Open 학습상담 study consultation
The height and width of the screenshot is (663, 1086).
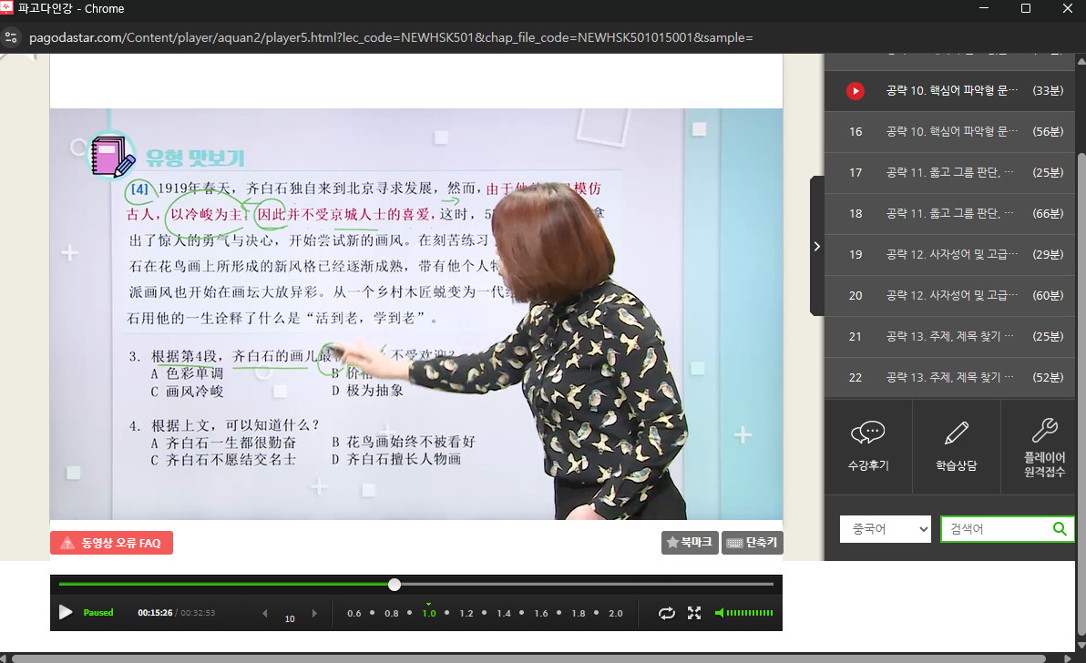point(957,446)
